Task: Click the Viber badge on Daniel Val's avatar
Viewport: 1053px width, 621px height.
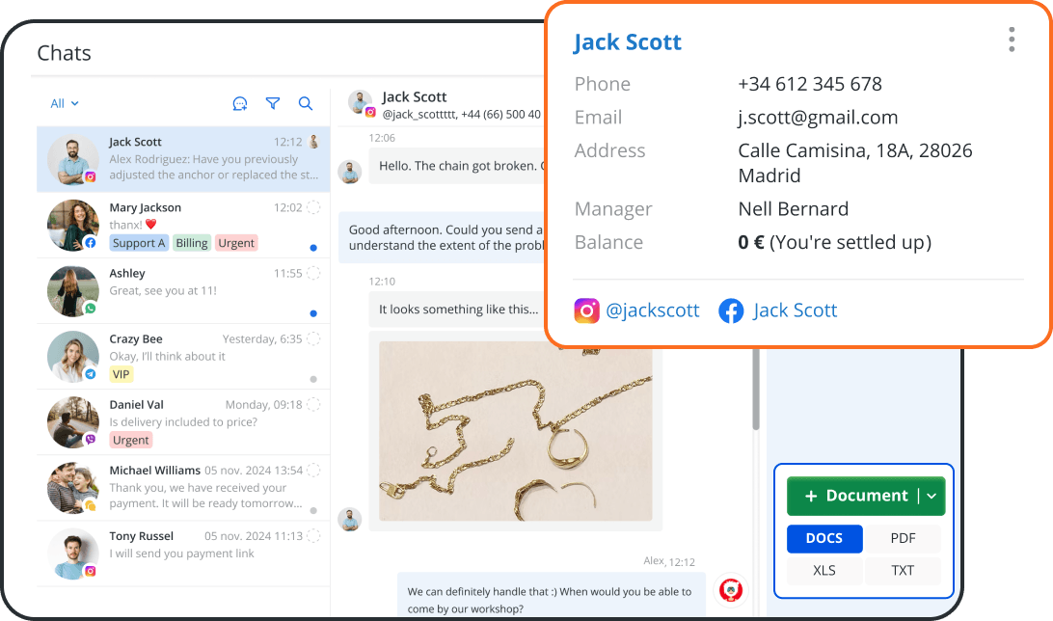Action: 91,440
